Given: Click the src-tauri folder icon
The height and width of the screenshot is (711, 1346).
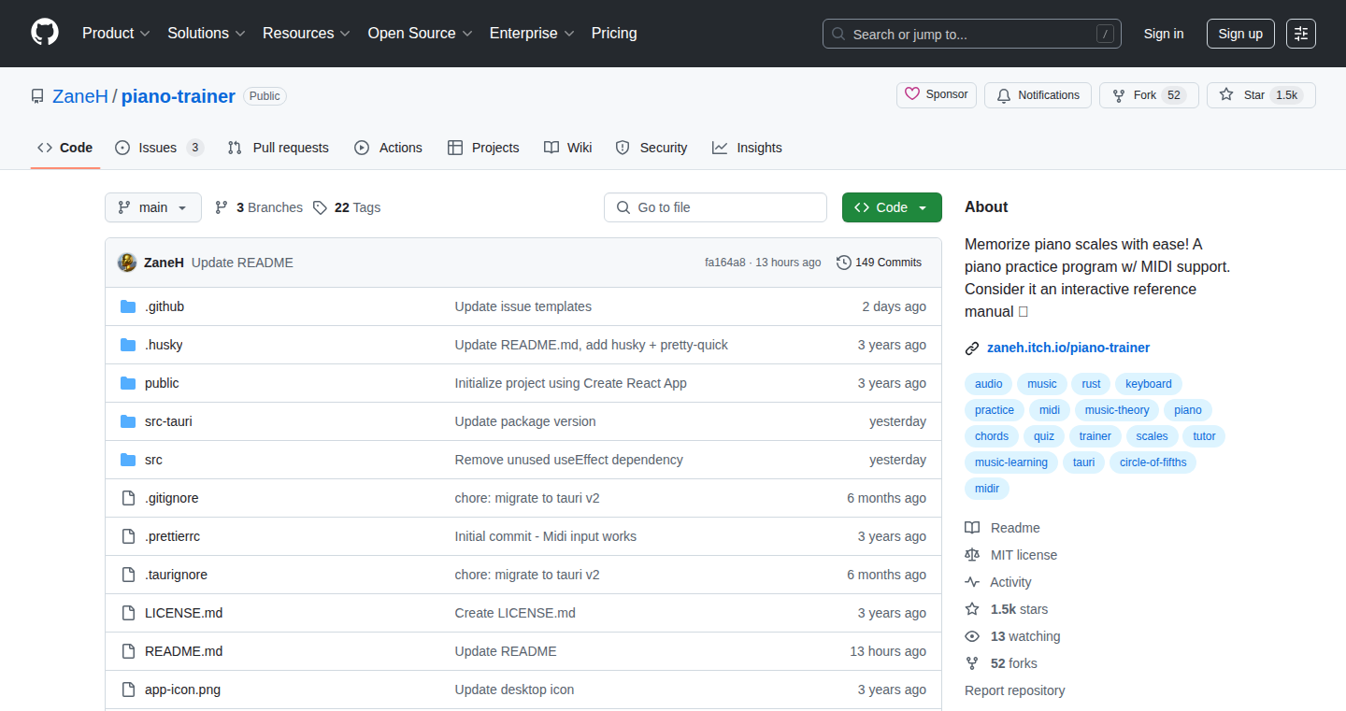Looking at the screenshot, I should click(128, 421).
